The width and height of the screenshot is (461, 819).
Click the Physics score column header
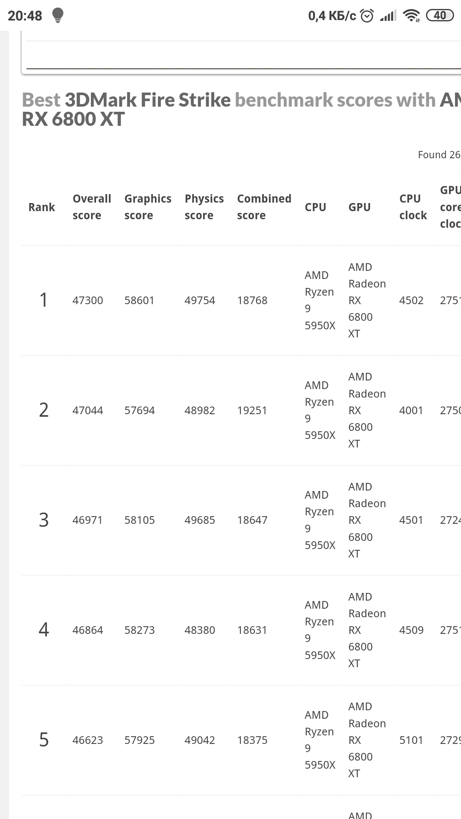[204, 207]
